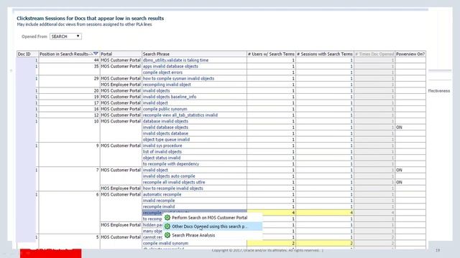
Task: Open 'compile invalid synonym' search phrase
Action: [x=165, y=244]
